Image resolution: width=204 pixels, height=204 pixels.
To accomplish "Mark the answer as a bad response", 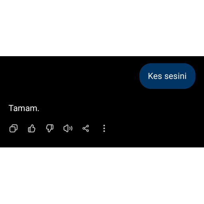I will 50,128.
